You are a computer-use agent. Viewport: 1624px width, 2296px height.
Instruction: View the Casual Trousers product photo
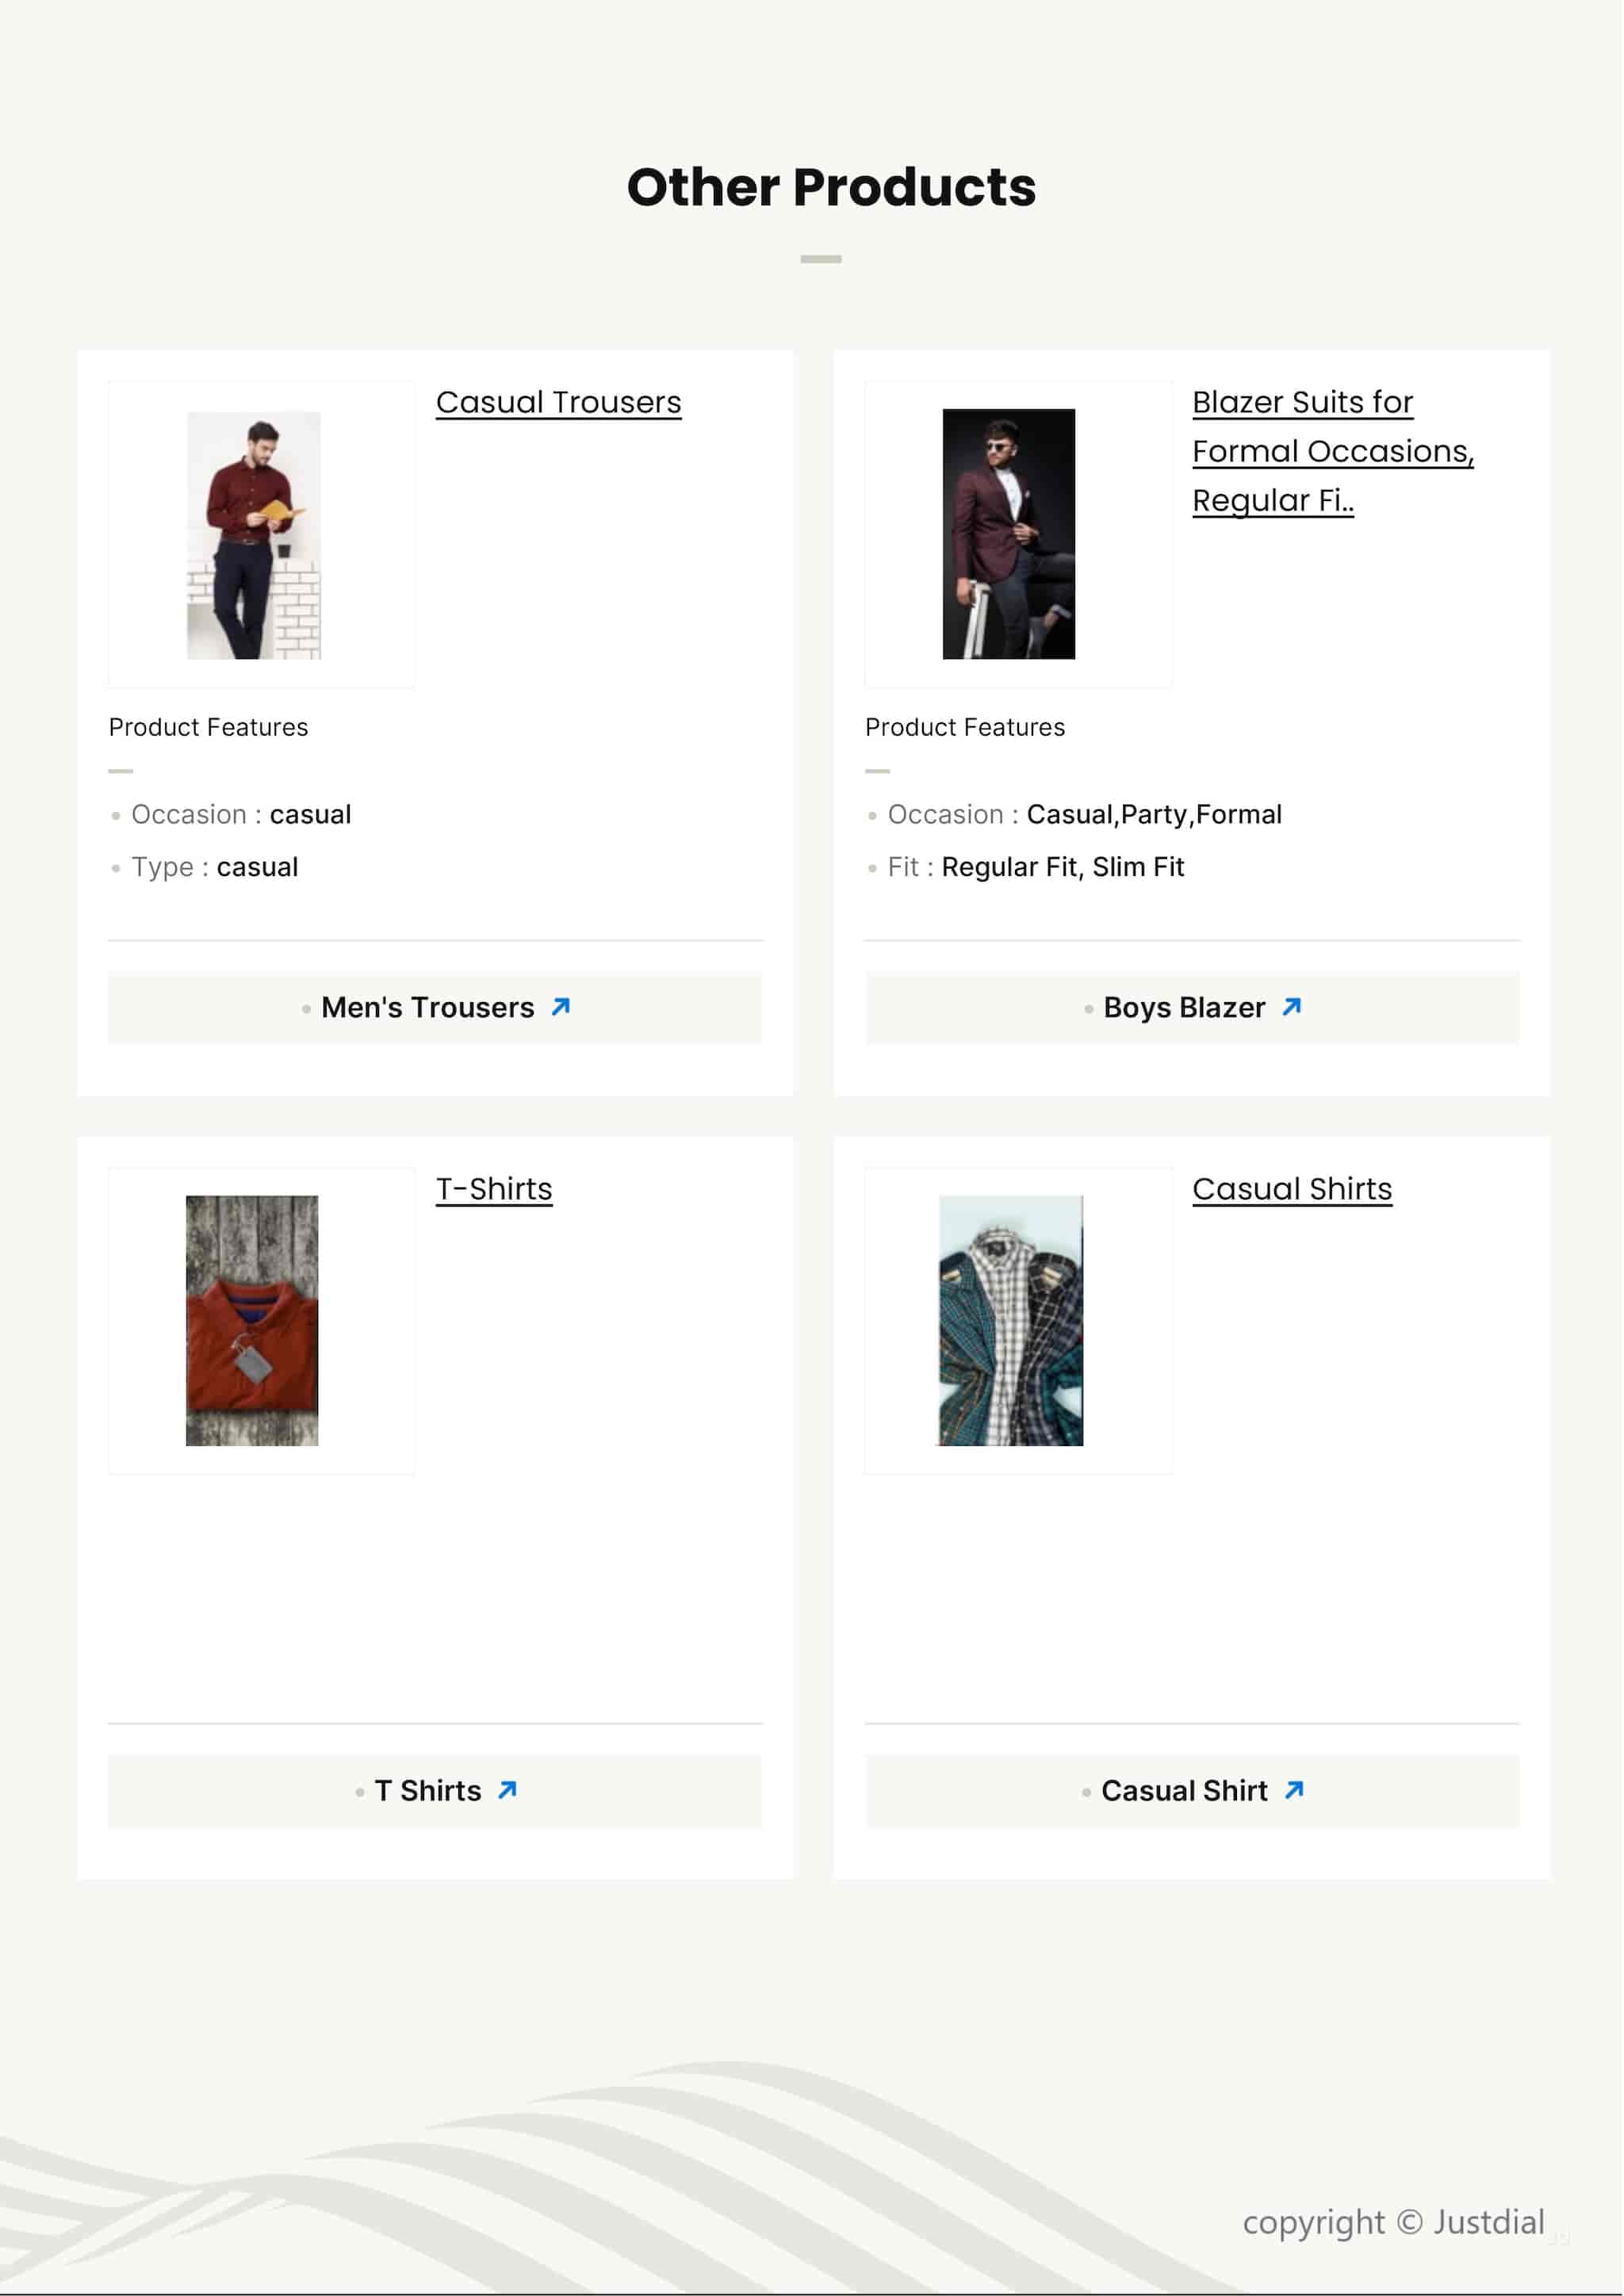point(254,535)
